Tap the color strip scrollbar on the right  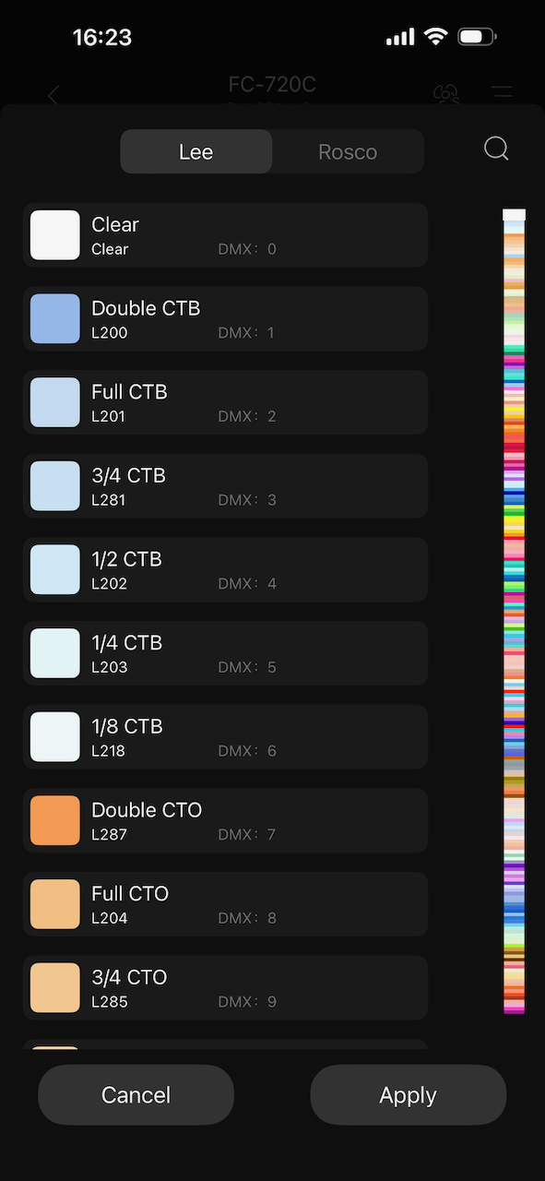[513, 609]
